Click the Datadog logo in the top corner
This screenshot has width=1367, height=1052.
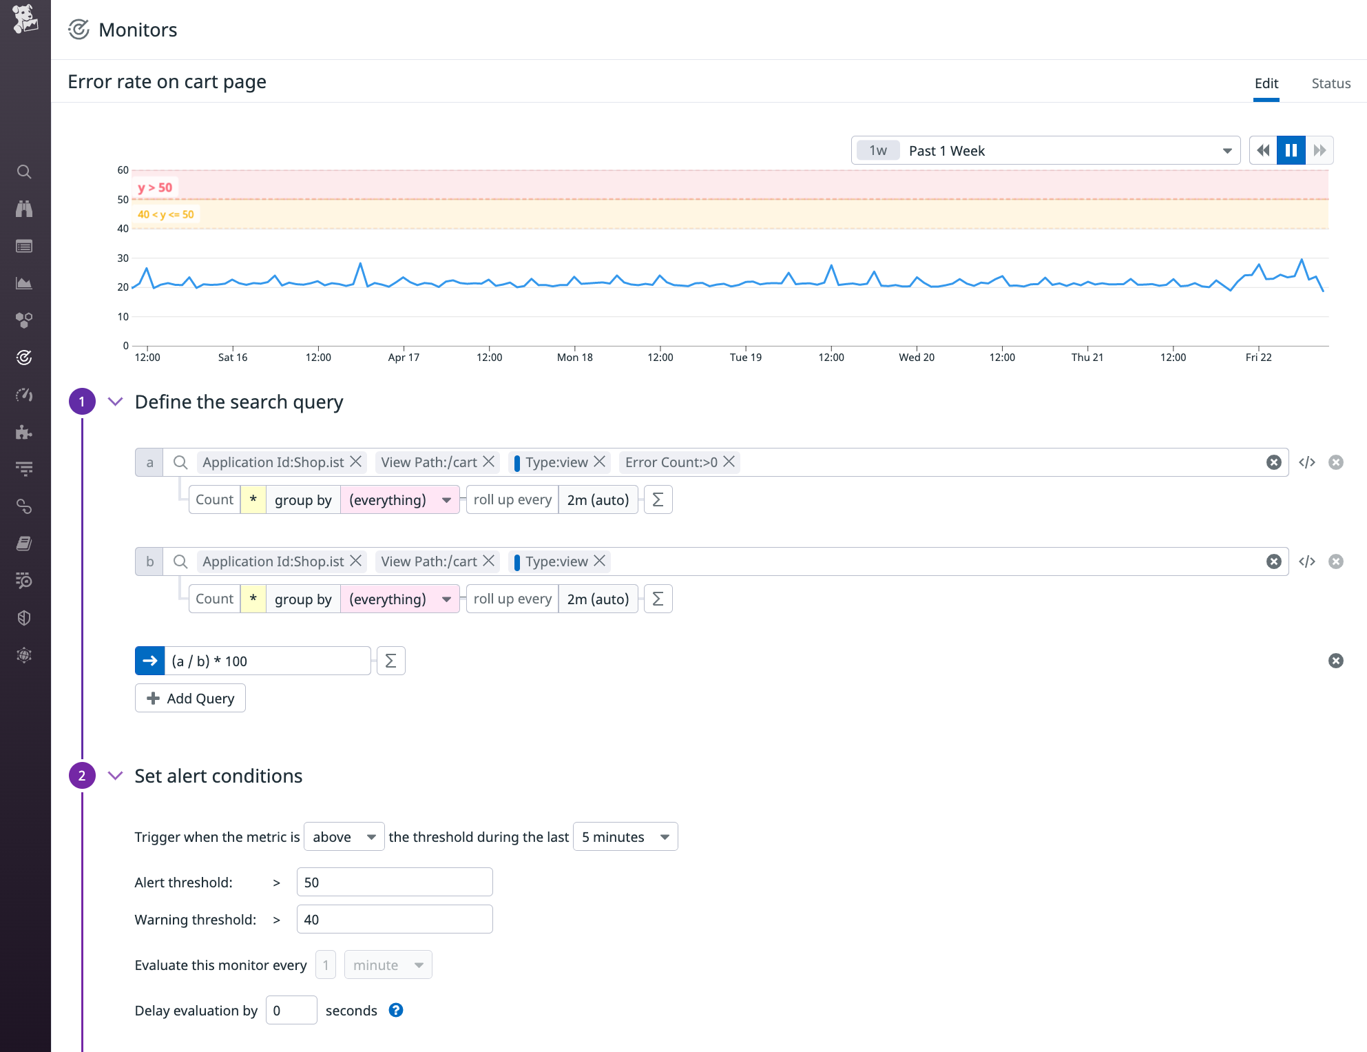click(25, 21)
